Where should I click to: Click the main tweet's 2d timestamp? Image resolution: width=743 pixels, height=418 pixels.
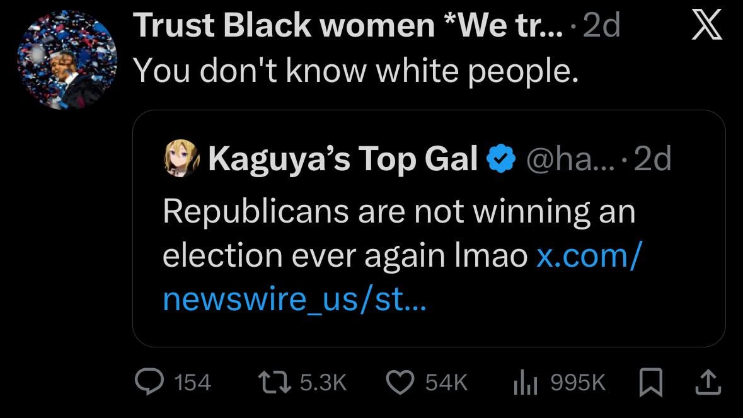602,27
